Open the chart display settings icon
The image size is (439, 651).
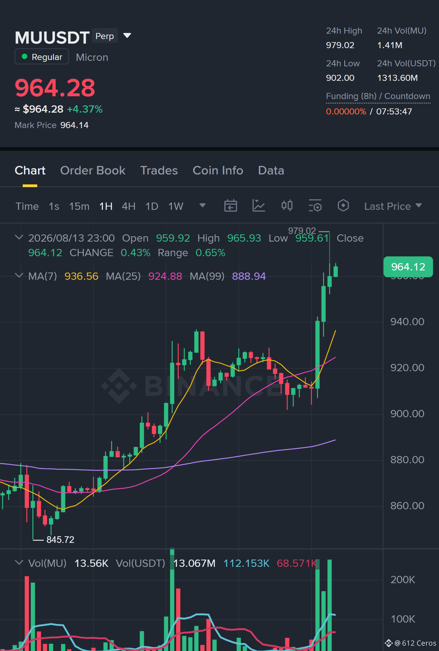pyautogui.click(x=315, y=206)
